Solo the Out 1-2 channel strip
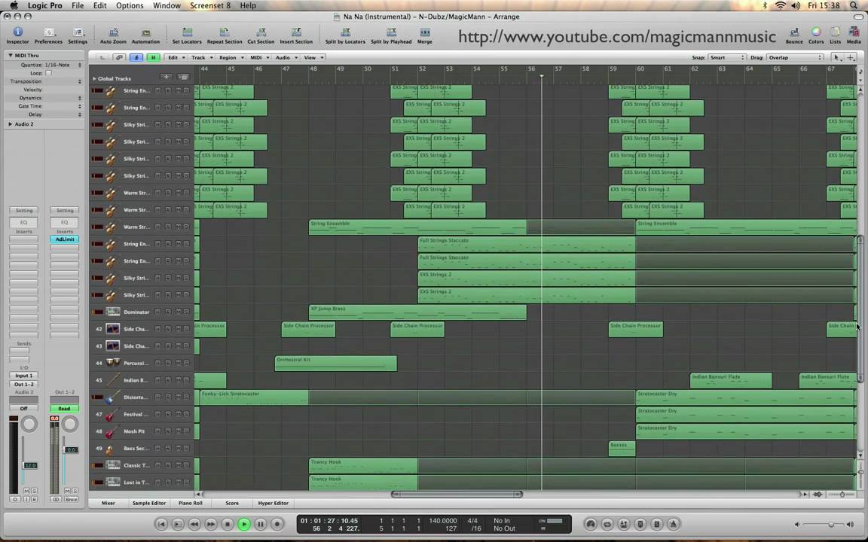 coord(75,491)
